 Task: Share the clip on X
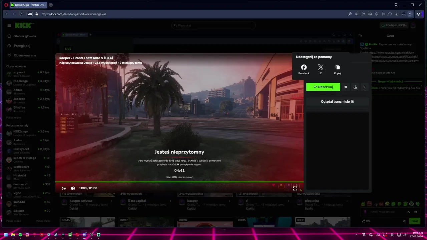coord(321,69)
